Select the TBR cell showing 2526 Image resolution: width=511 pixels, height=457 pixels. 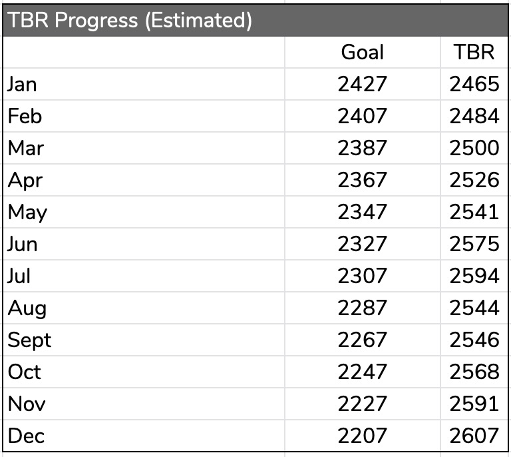click(x=474, y=180)
